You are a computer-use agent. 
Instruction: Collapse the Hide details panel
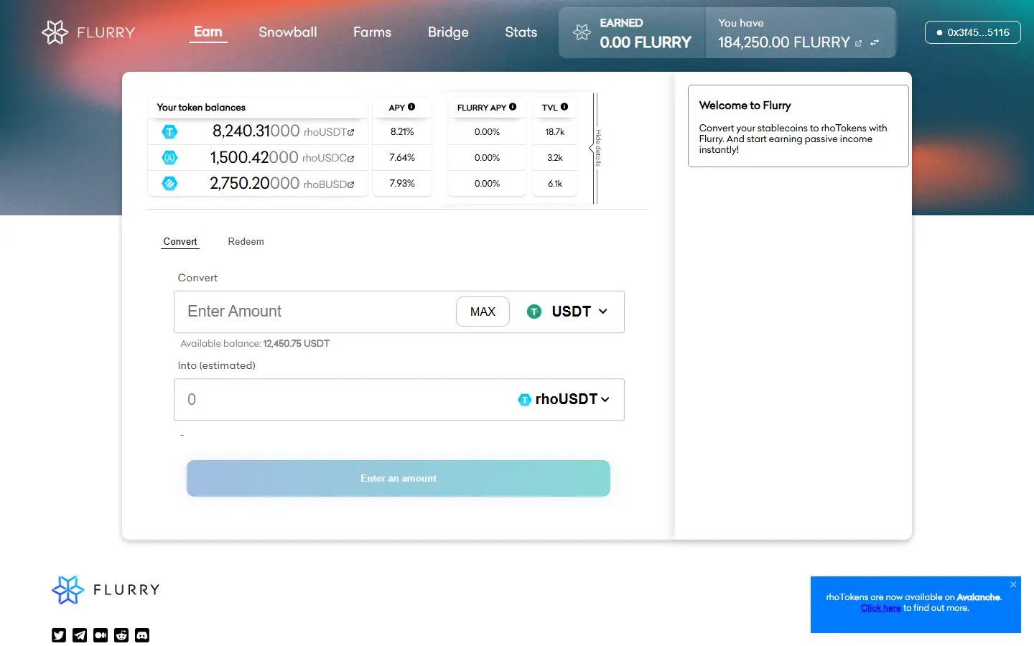pyautogui.click(x=595, y=148)
